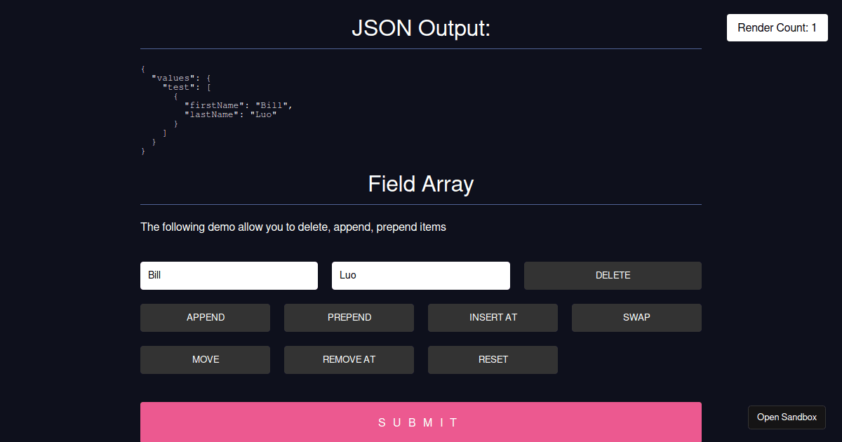The image size is (842, 442).
Task: Click the Render Count: 1 badge
Action: pos(777,28)
